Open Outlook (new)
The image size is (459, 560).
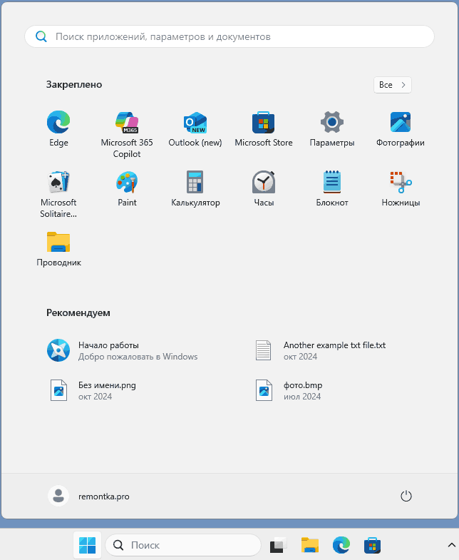(195, 129)
